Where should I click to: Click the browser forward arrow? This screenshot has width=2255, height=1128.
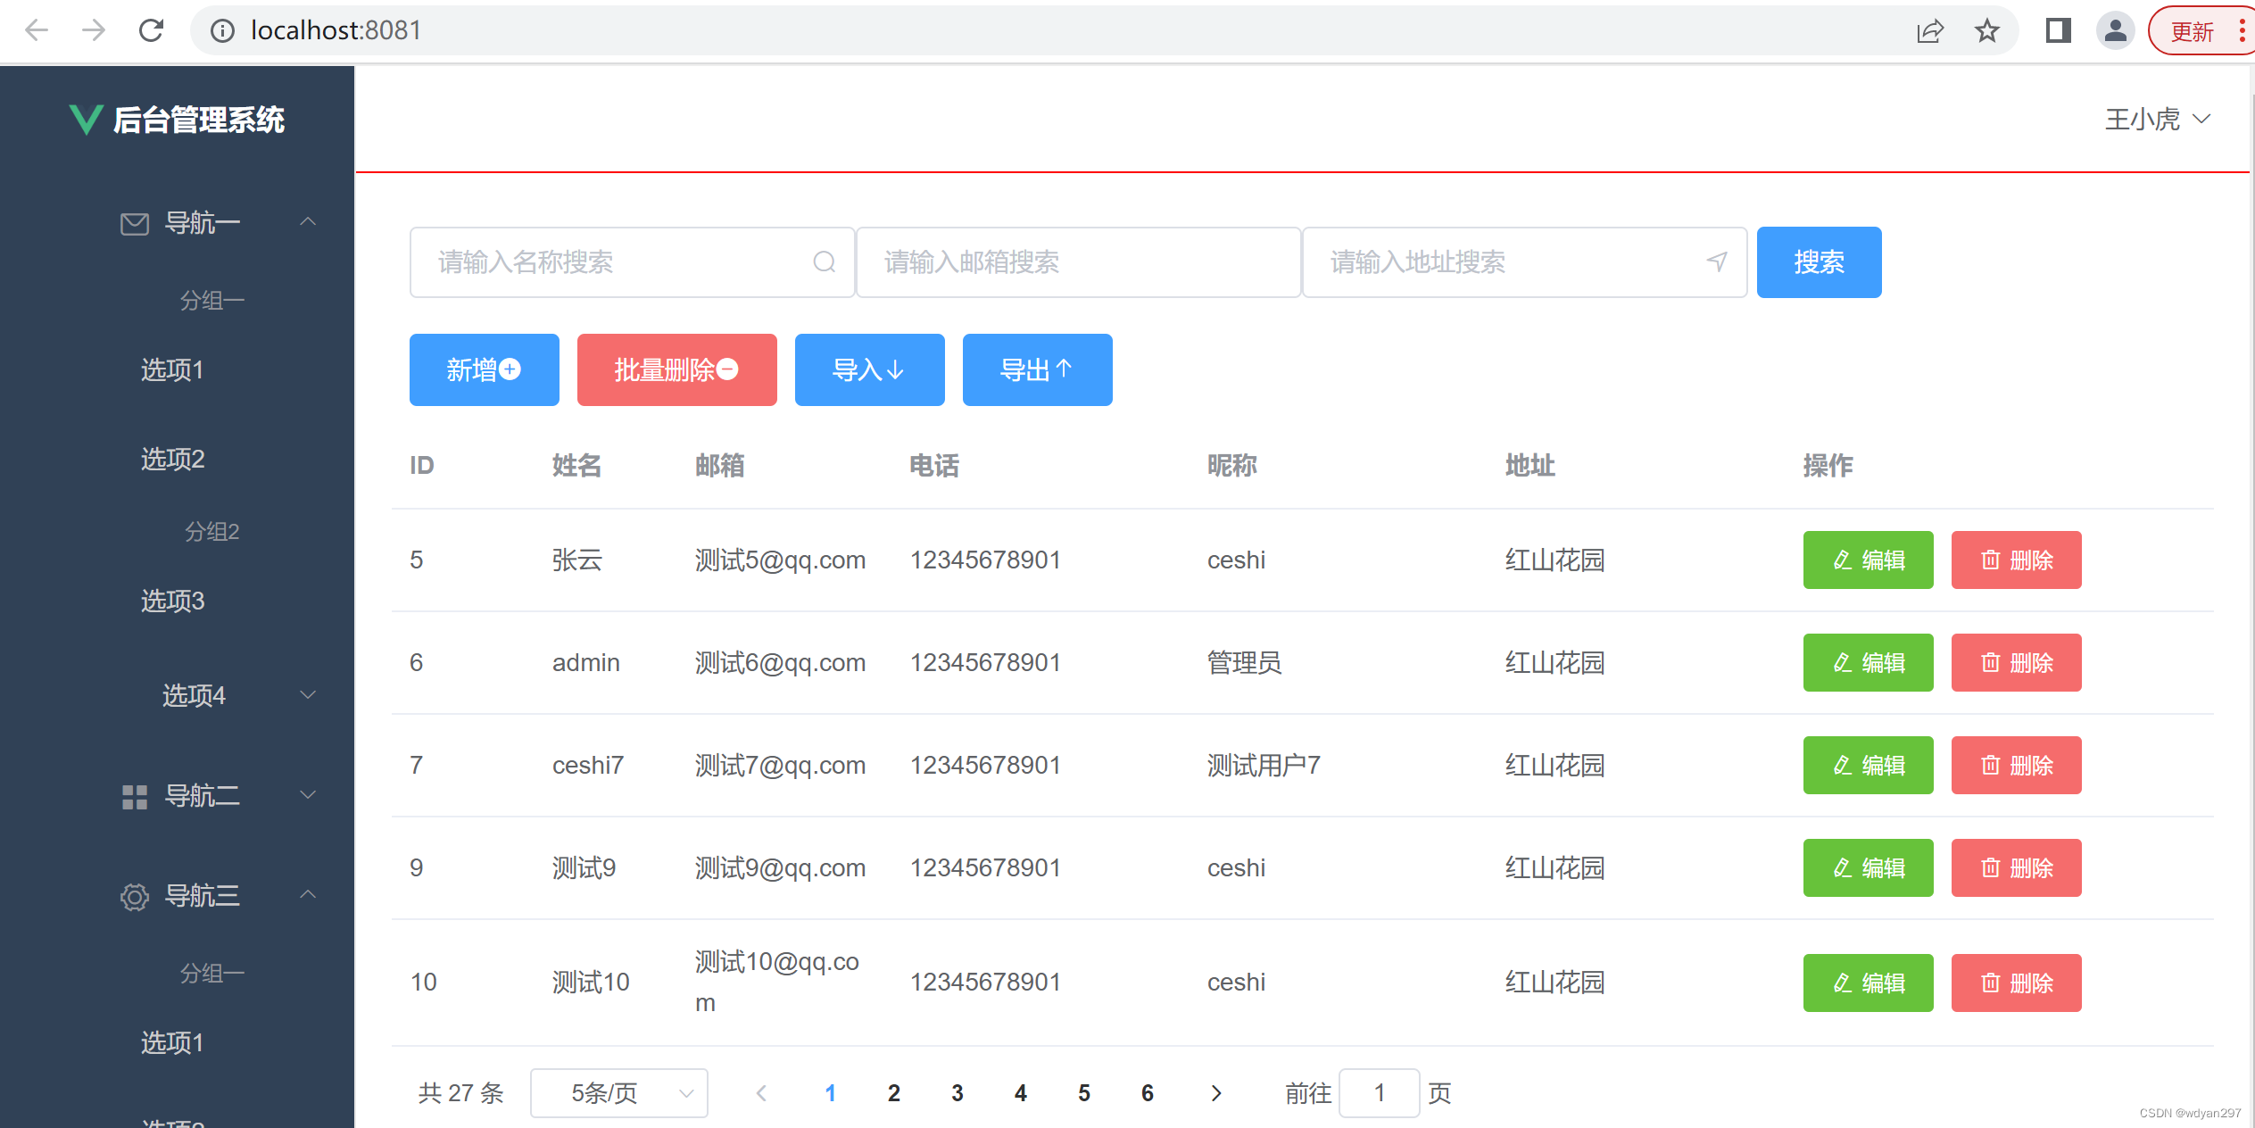94,31
